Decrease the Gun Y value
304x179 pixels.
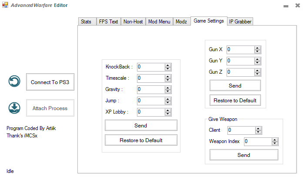257,63
